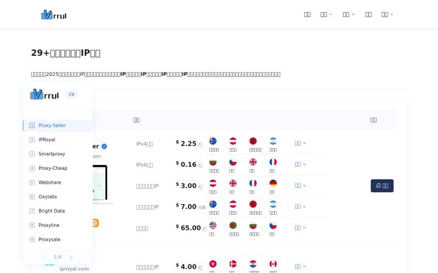Click the dark blue visit button
The image size is (438, 273).
382,186
